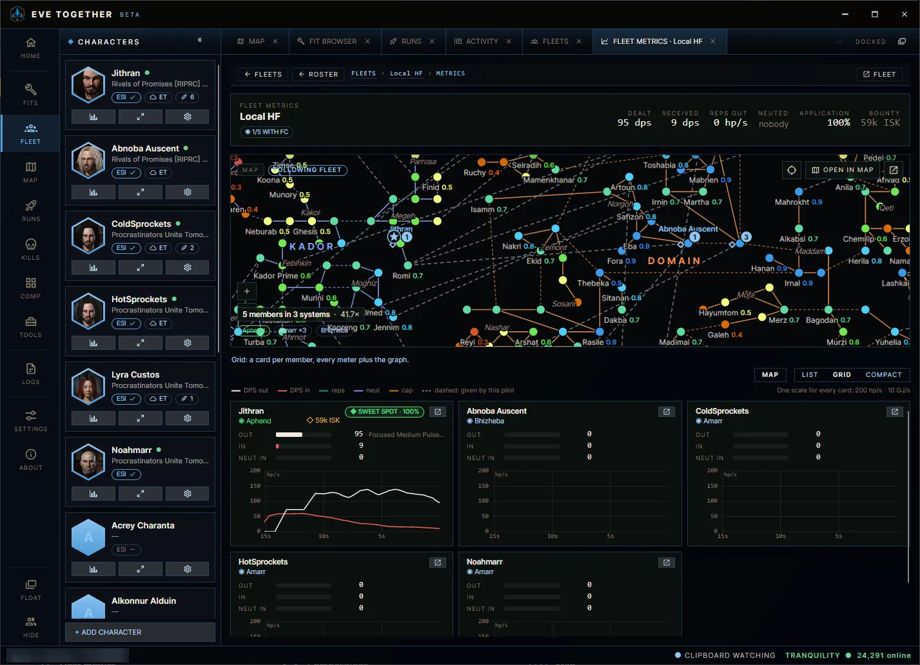Zoom in the fleet map
Image resolution: width=920 pixels, height=665 pixels.
tap(247, 291)
